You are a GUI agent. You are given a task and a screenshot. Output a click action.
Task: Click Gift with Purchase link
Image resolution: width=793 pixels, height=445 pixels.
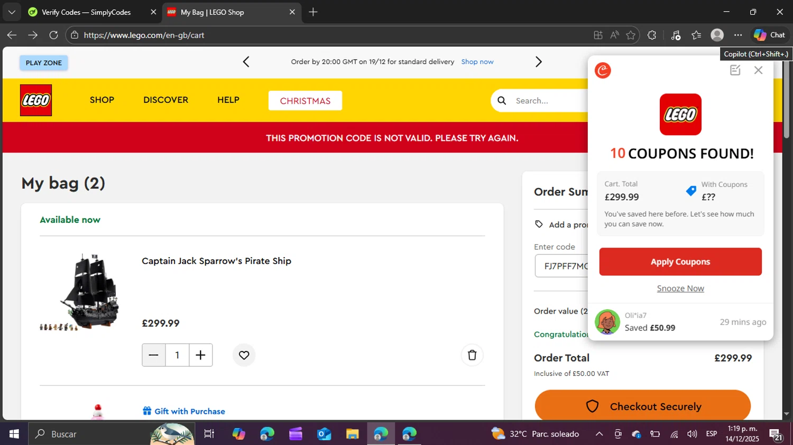[x=184, y=411]
